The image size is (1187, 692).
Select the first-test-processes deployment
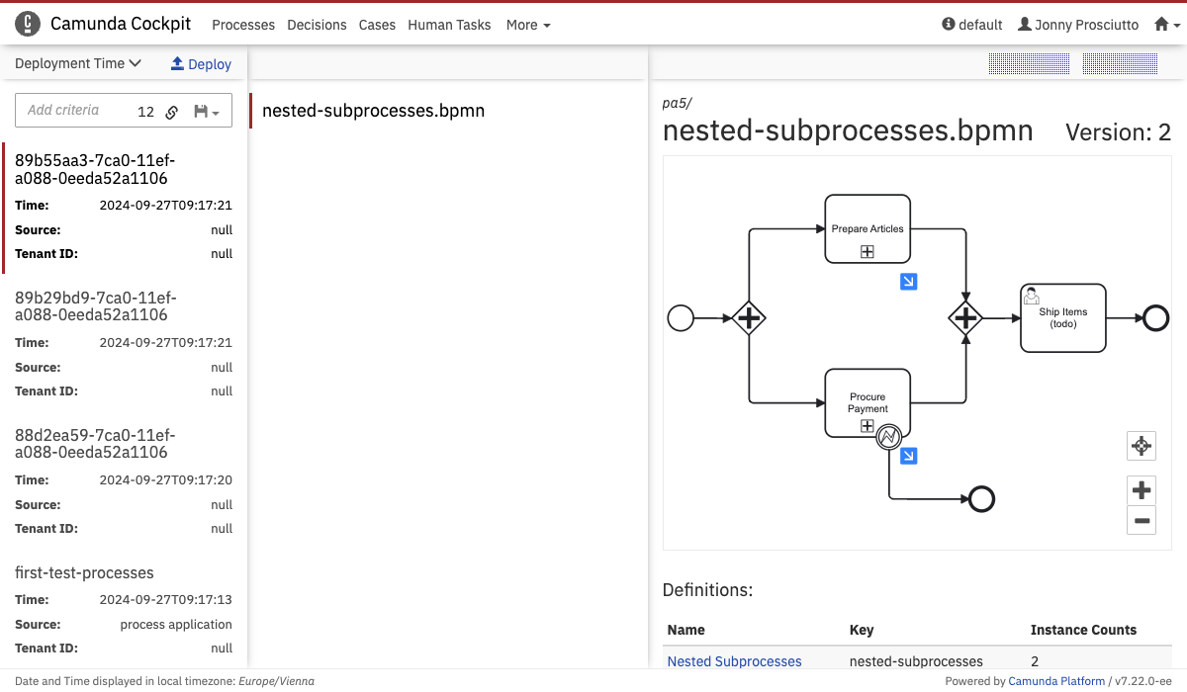point(85,572)
